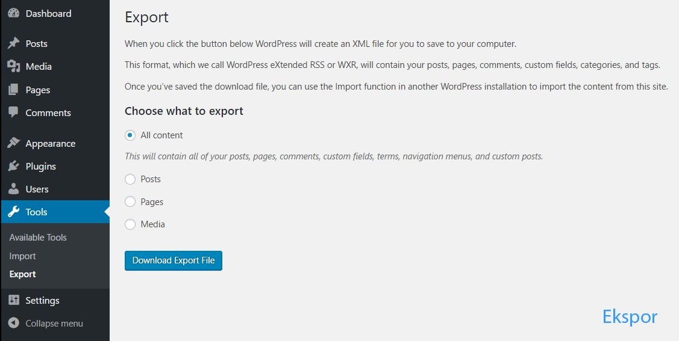Click the Collapse menu label

(54, 324)
